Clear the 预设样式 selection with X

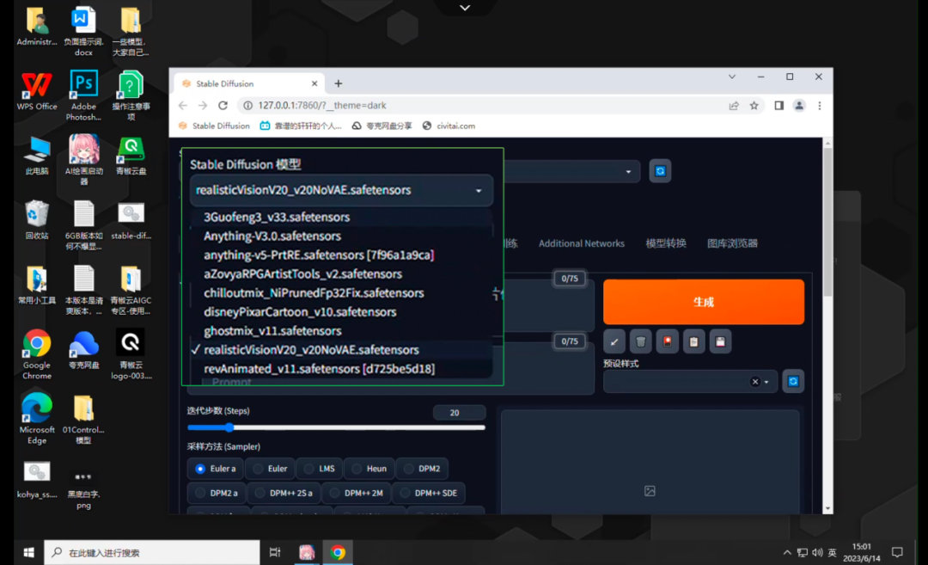tap(755, 382)
